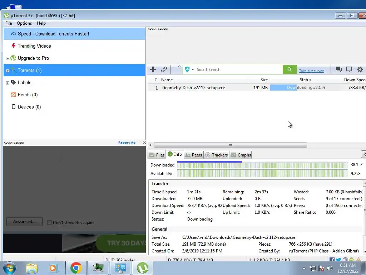This screenshot has height=275, width=366.
Task: Click the Upgrade to Pro uTorrent icon
Action: pyautogui.click(x=13, y=58)
